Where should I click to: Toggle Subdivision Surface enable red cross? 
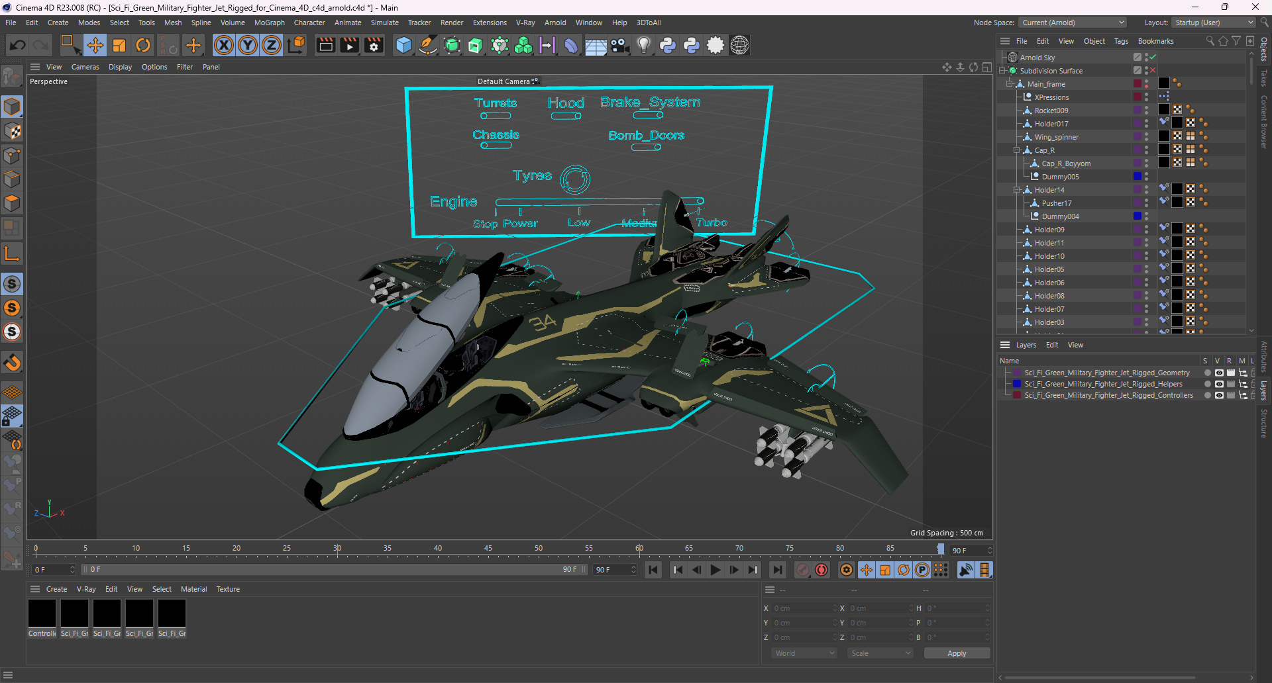(1153, 70)
